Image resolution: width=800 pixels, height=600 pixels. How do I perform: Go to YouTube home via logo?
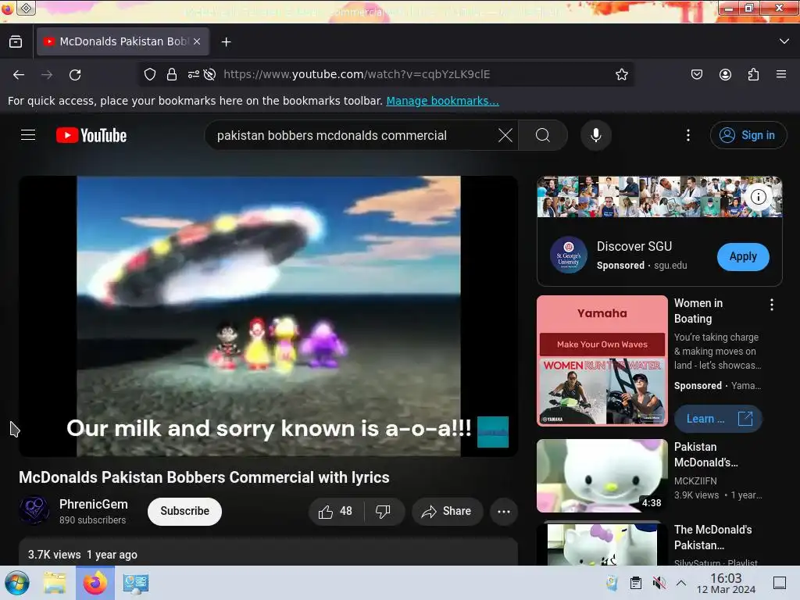[x=91, y=135]
